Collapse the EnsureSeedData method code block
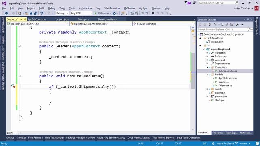This screenshot has height=146, width=260. [19, 76]
